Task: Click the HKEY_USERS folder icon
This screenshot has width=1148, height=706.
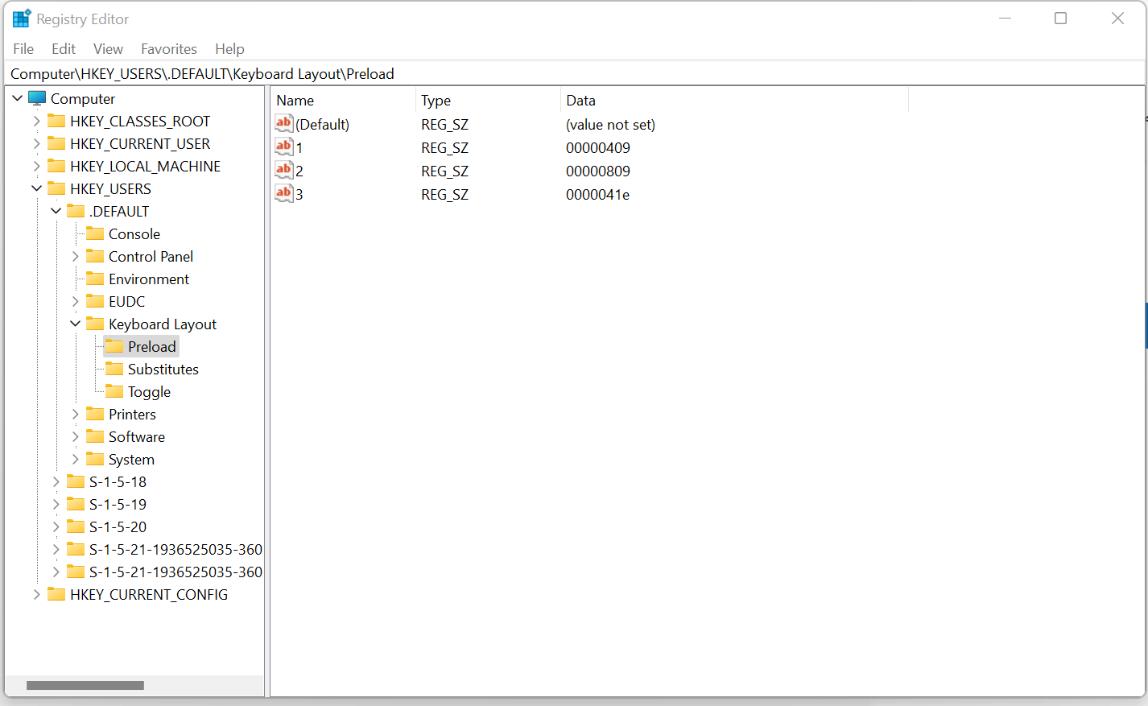Action: pyautogui.click(x=56, y=188)
